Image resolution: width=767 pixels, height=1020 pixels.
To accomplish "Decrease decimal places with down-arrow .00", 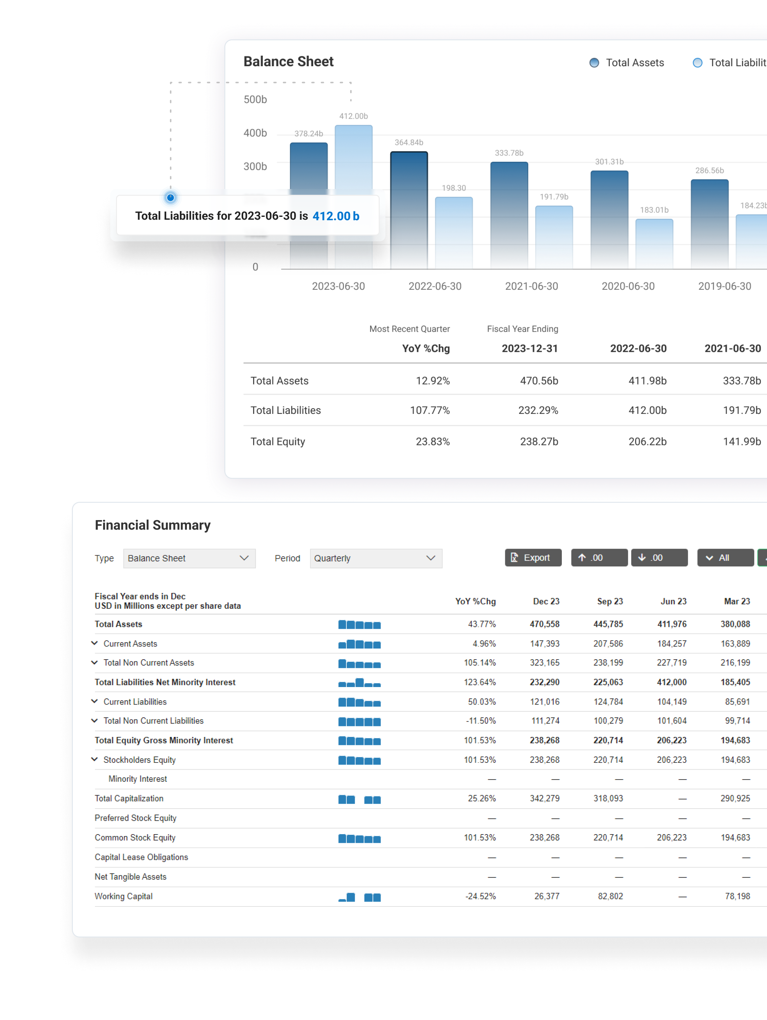I will pos(659,557).
